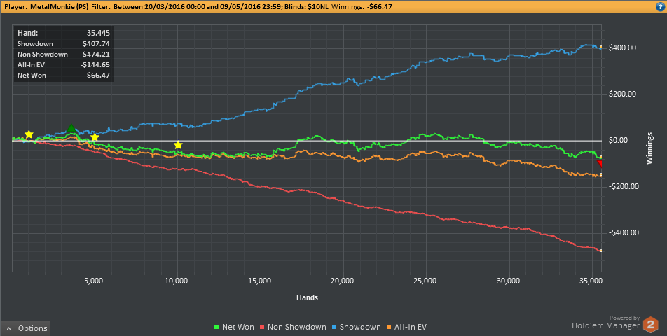The image size is (667, 336).
Task: Select the $400.00 axis label
Action: (x=622, y=48)
